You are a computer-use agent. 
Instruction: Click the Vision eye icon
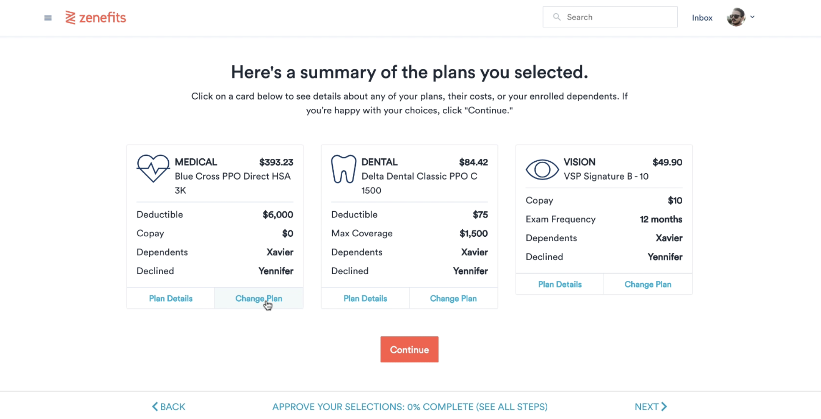[x=542, y=169]
